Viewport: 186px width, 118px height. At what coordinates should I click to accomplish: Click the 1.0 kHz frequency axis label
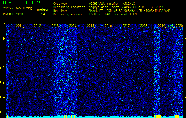(2, 53)
